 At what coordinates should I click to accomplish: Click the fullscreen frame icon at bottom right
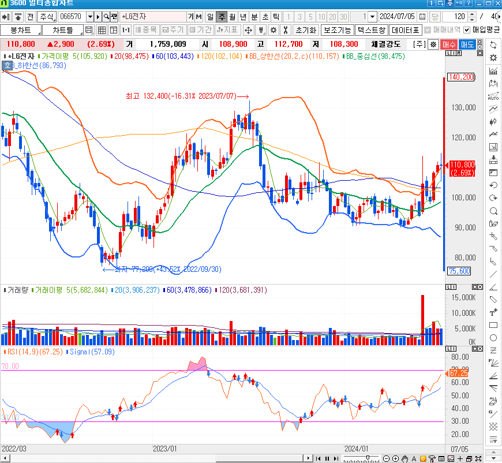pyautogui.click(x=478, y=459)
